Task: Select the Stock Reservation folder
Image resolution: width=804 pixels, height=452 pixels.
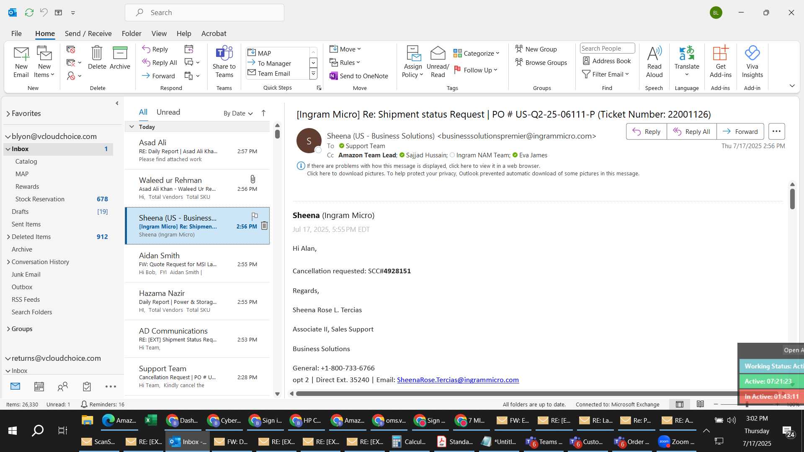Action: 58,199
